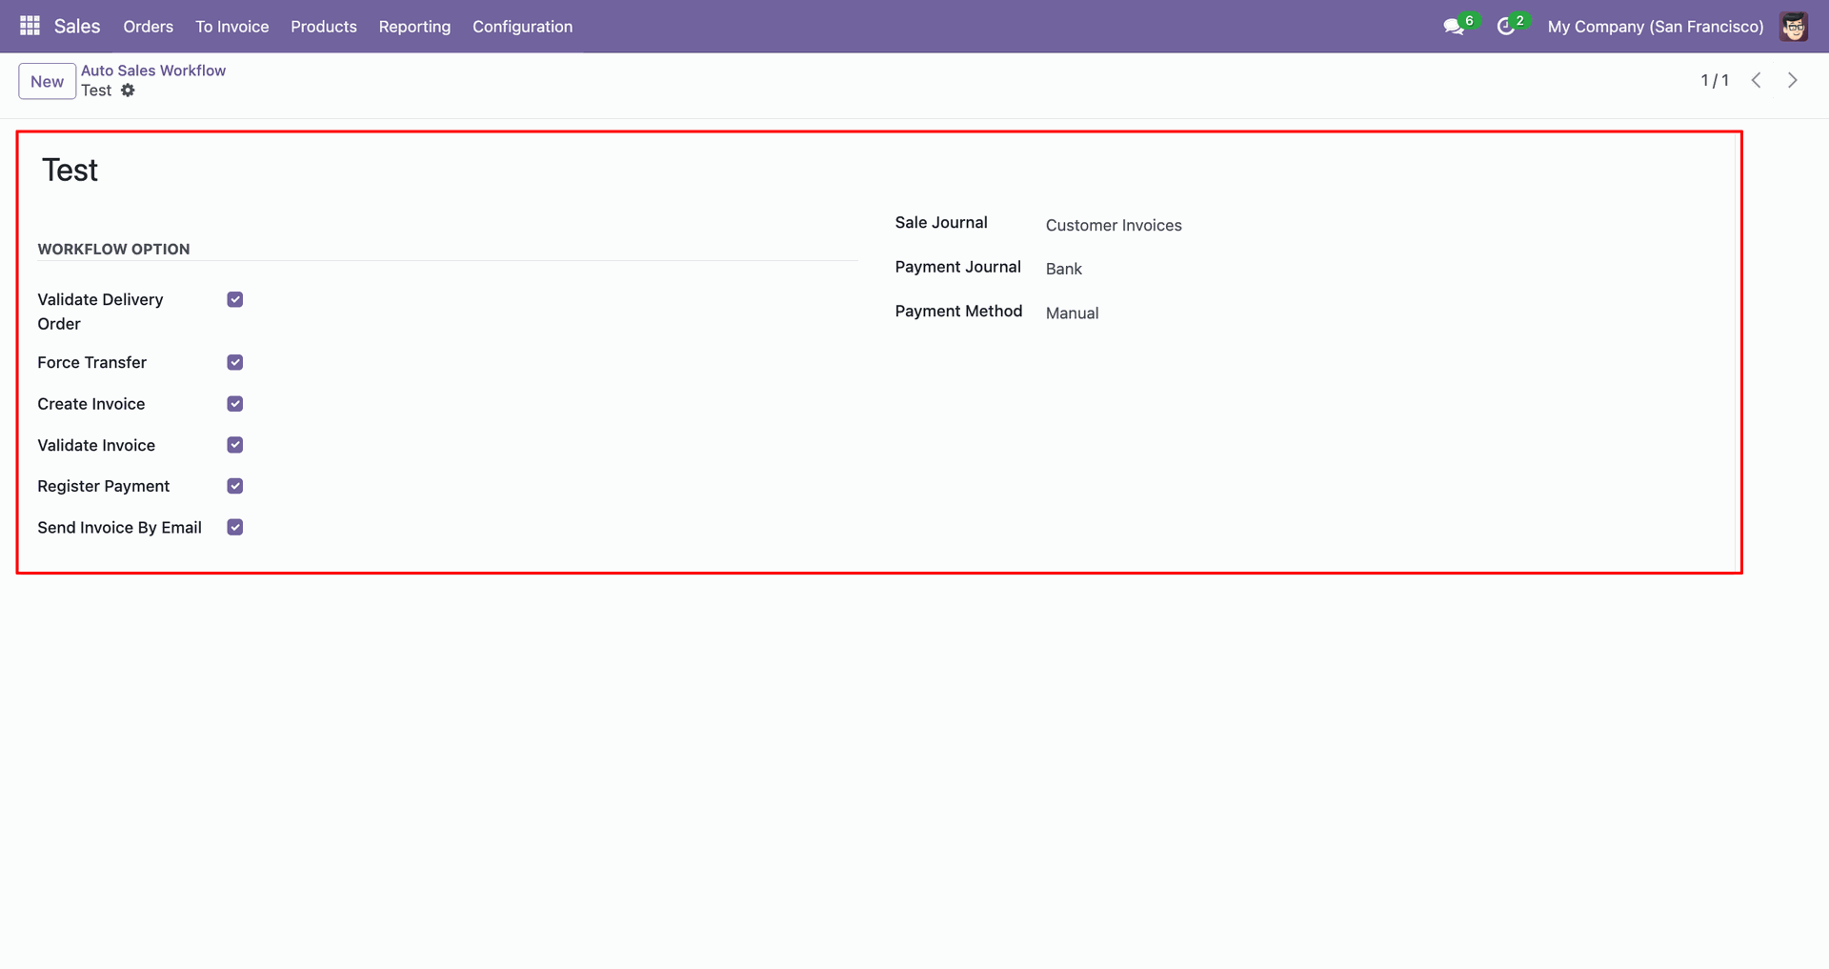Click the Sales app title
The width and height of the screenshot is (1829, 969).
(77, 27)
